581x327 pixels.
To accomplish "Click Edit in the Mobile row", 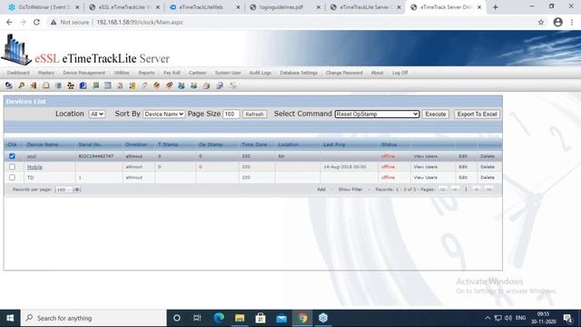I will point(463,167).
